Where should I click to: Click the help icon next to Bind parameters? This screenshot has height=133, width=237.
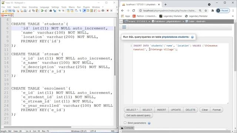click(x=149, y=123)
